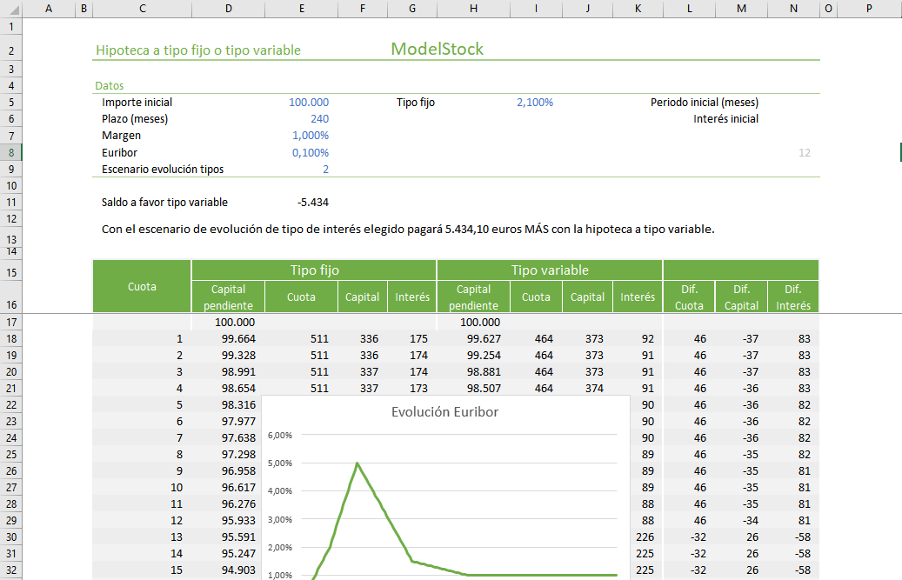Select the row 18 header
The image size is (902, 580).
[10, 338]
